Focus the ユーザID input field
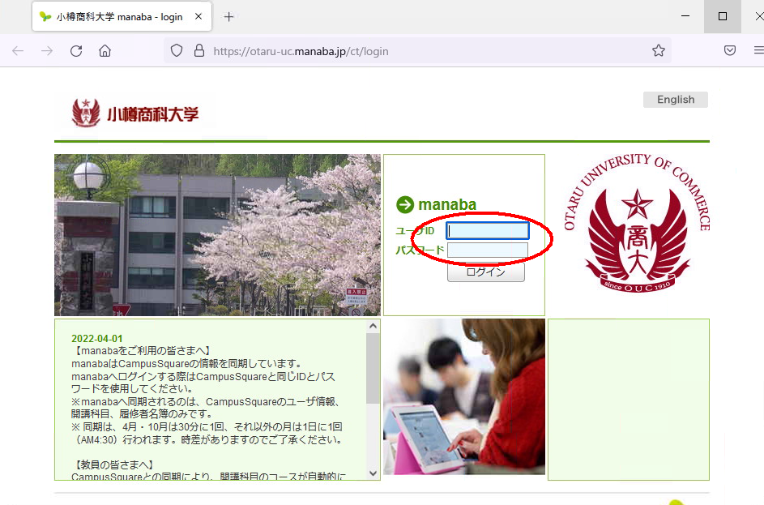 point(488,231)
